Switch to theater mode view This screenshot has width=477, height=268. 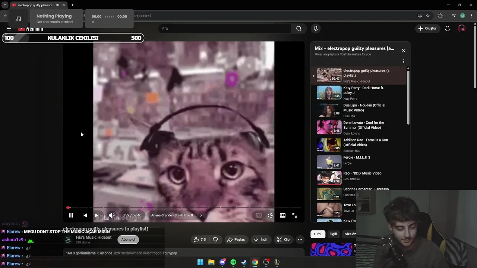click(x=282, y=215)
